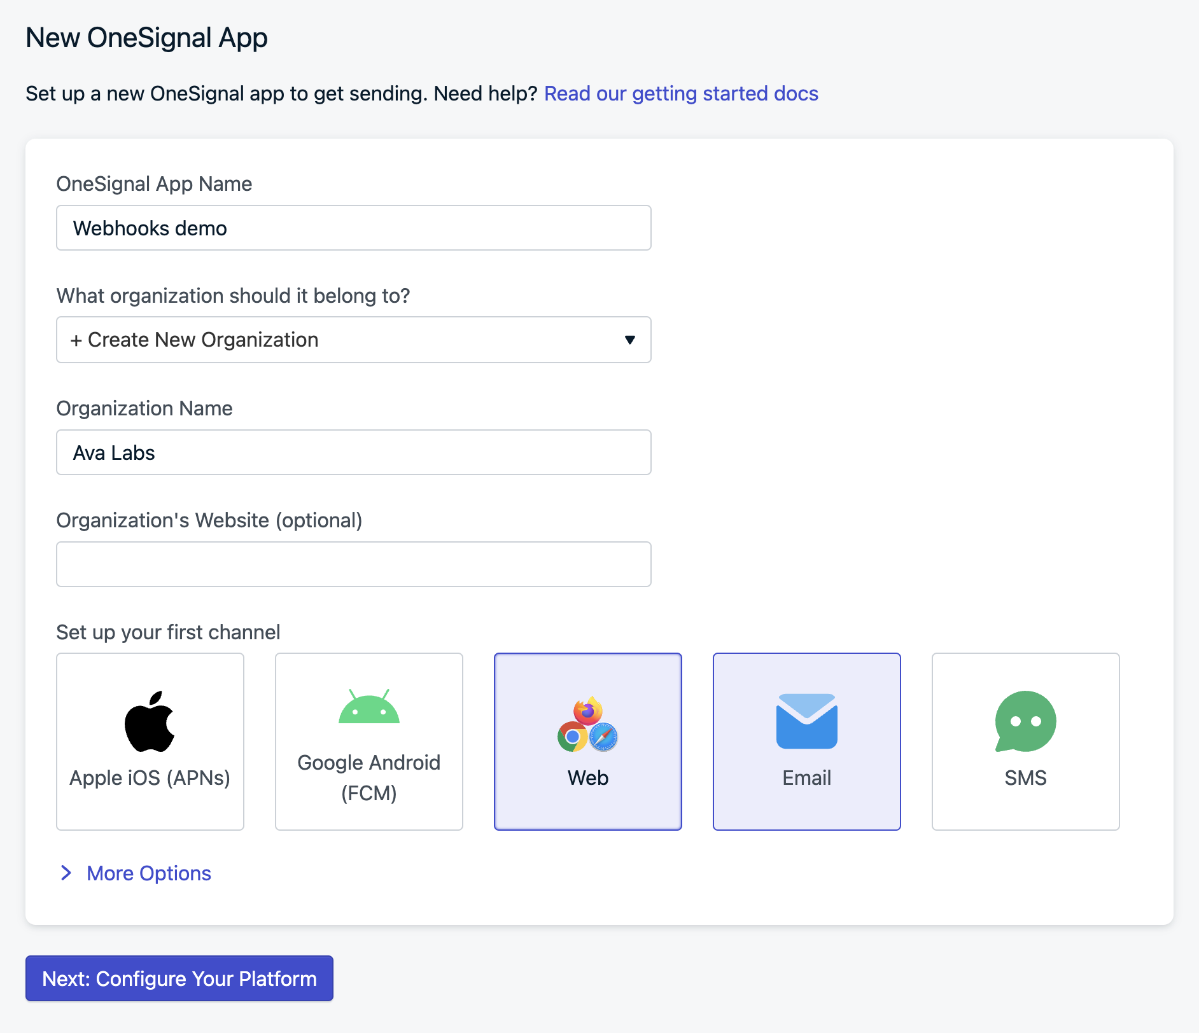The height and width of the screenshot is (1033, 1199).
Task: Choose the SMS chat bubble icon
Action: 1025,721
